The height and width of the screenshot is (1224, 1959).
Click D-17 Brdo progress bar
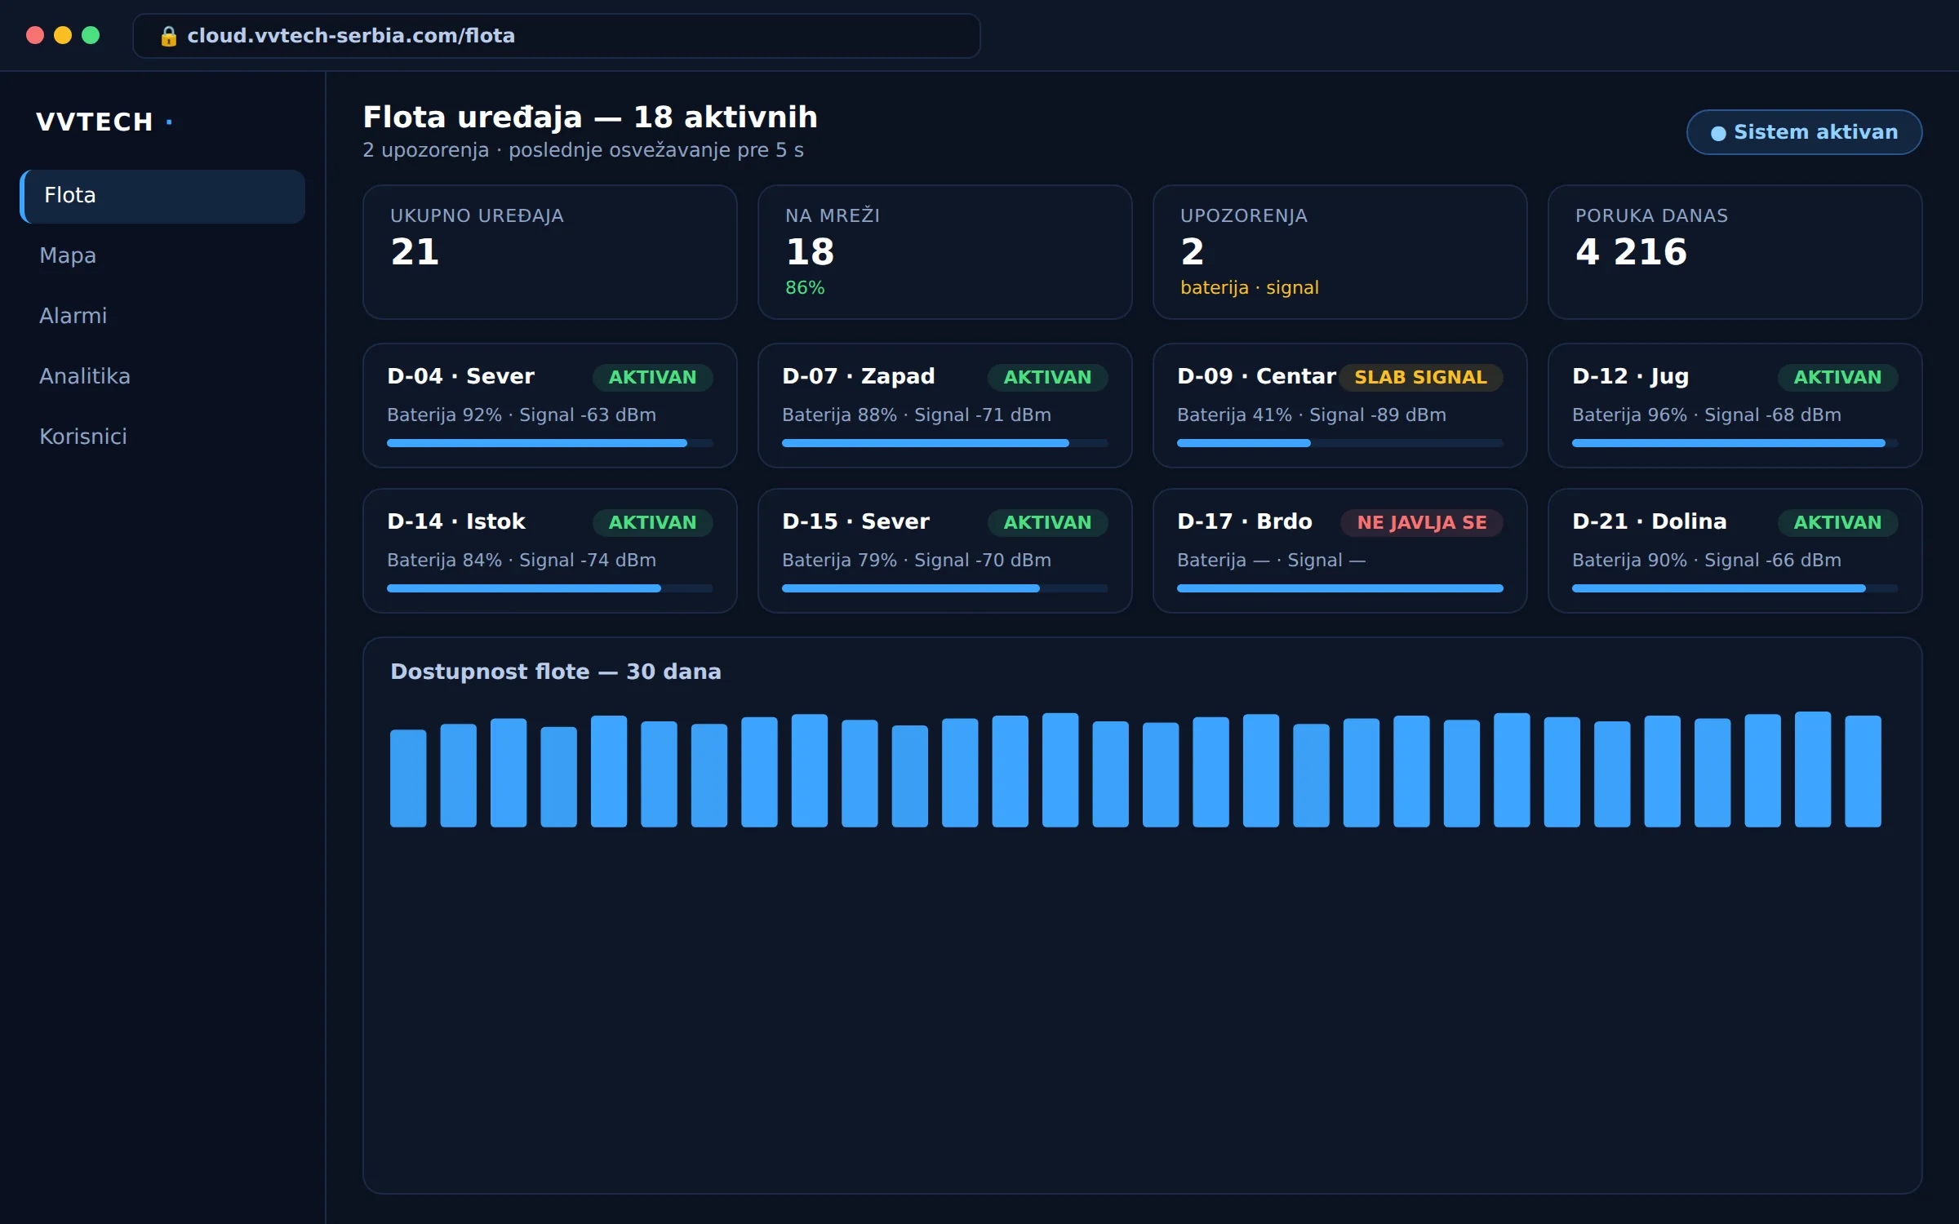click(1340, 588)
